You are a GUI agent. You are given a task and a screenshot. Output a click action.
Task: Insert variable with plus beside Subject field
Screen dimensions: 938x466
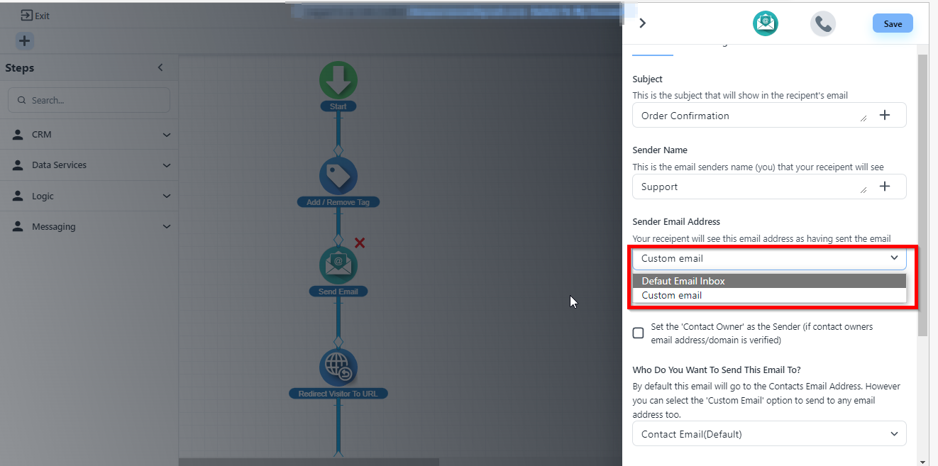pyautogui.click(x=885, y=116)
